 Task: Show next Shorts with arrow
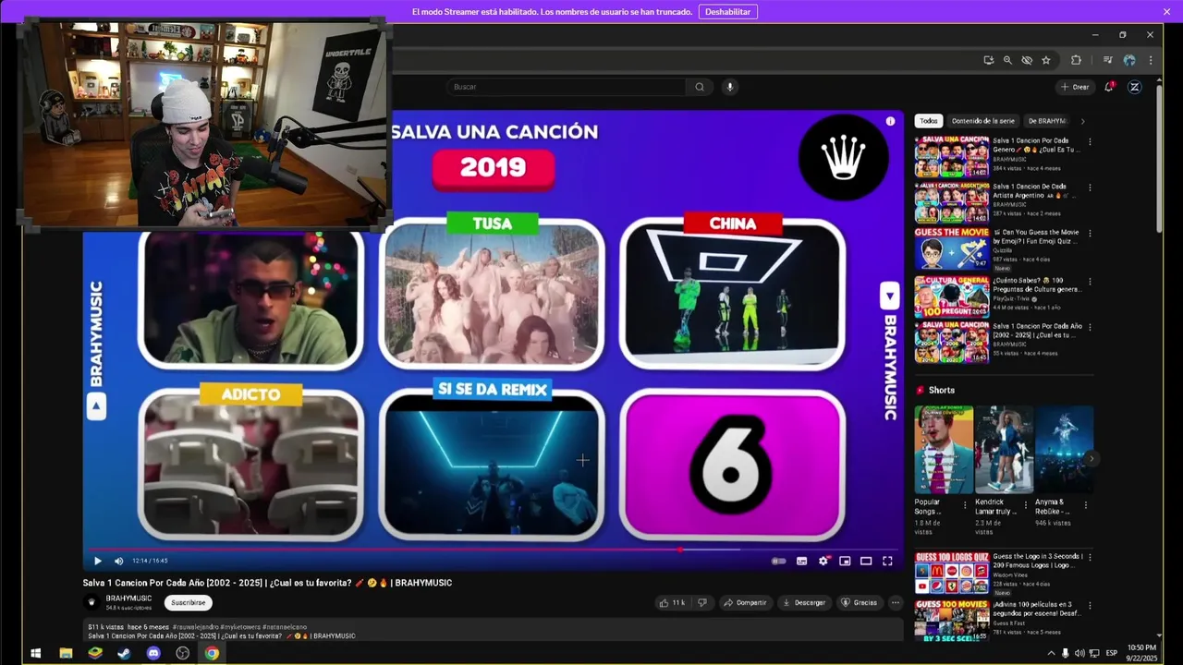pos(1092,458)
